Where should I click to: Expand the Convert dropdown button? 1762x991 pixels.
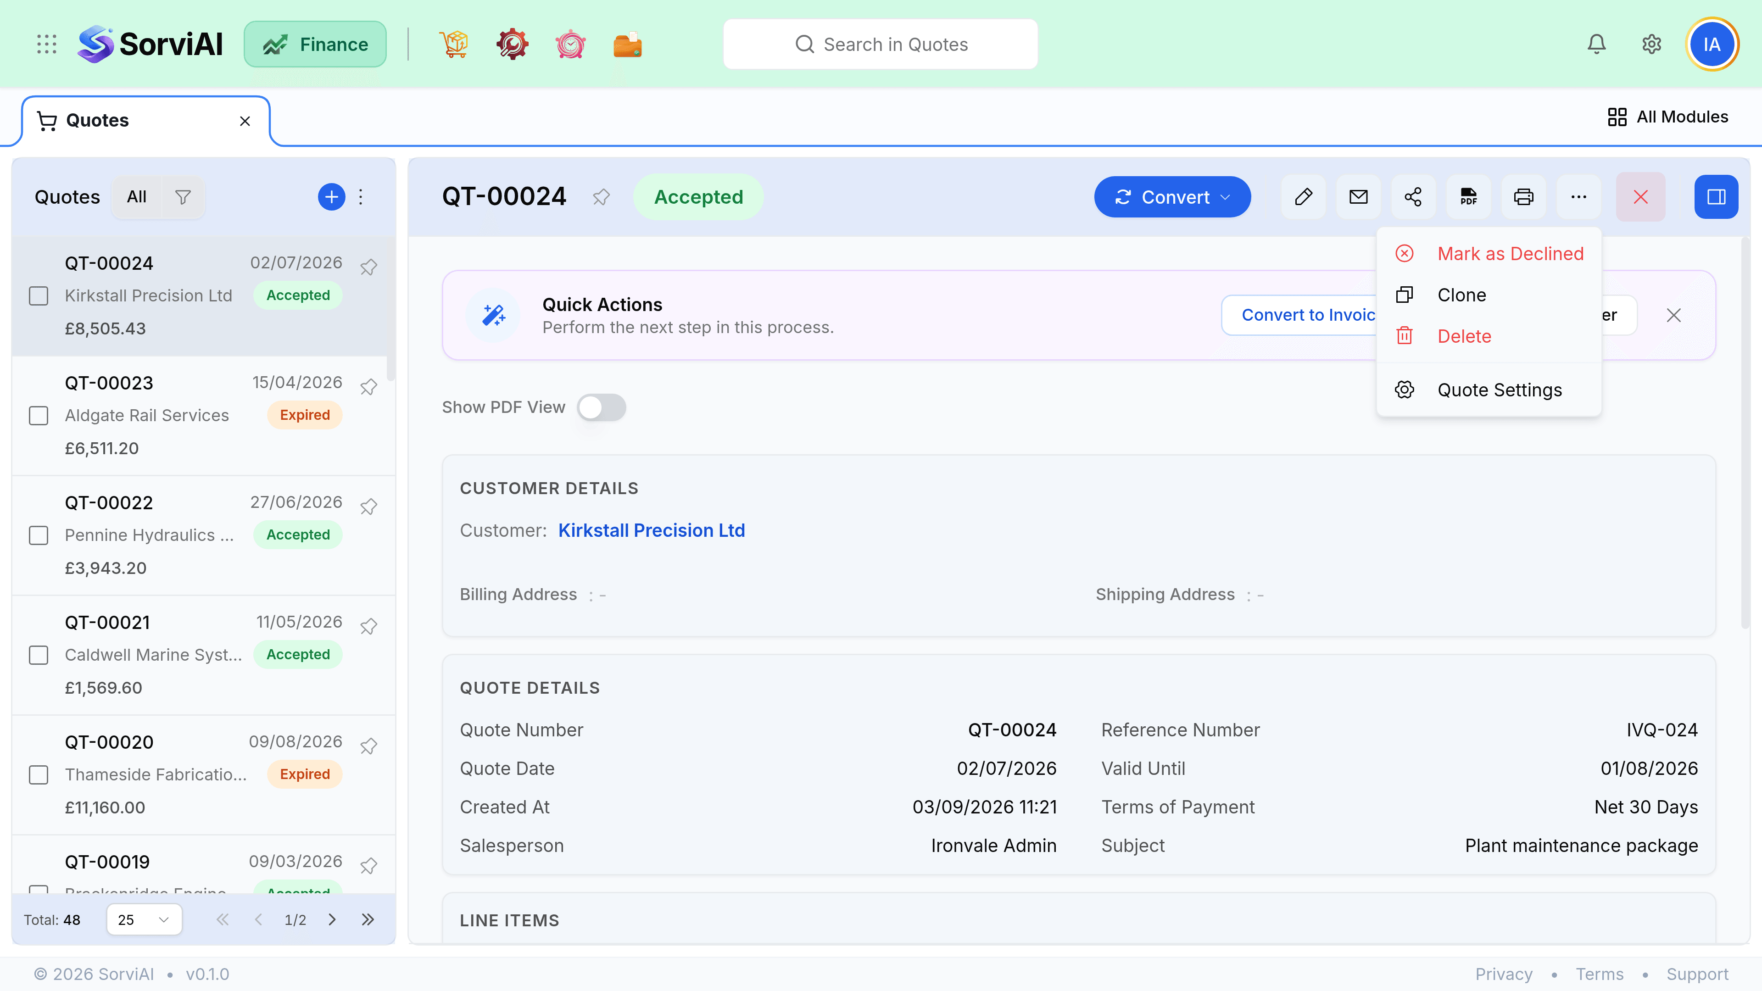(1172, 197)
